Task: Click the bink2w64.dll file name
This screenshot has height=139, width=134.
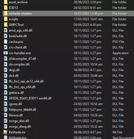Action: [18, 36]
